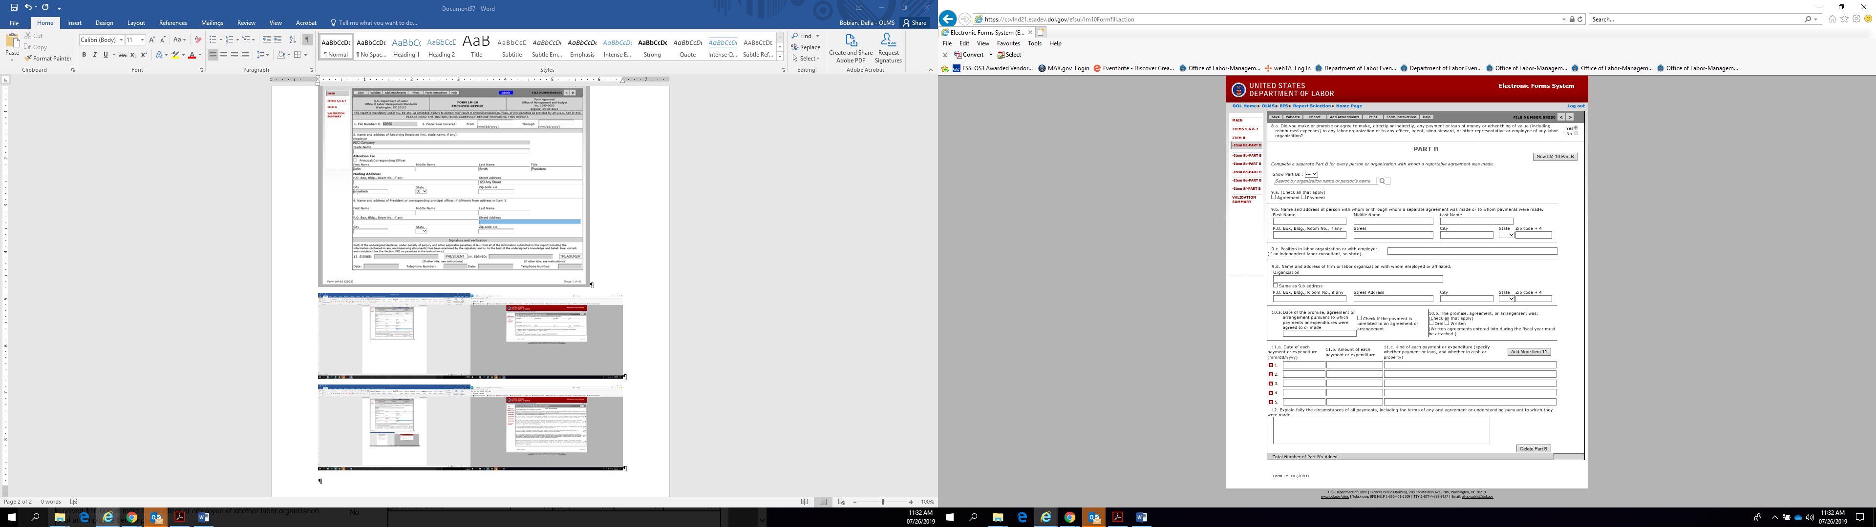Click the Sort A-Z icon
Screen dimensions: 1876x527
pyautogui.click(x=292, y=40)
